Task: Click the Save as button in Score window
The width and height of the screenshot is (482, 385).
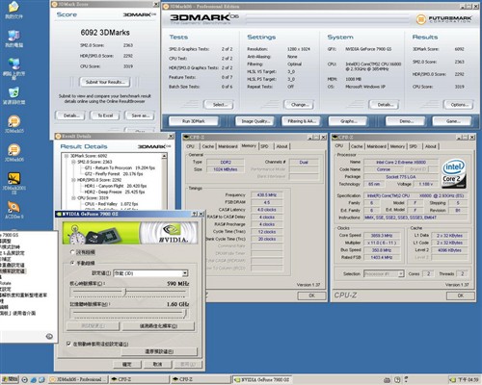Action: coord(140,115)
